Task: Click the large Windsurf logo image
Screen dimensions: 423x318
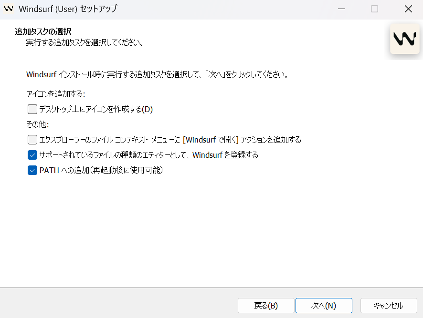Action: point(405,39)
